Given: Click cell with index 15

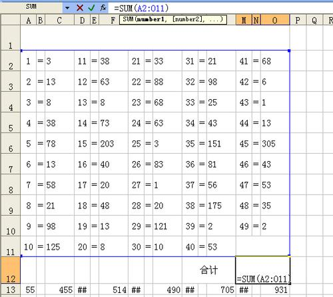Looking at the screenshot, I should coord(82,144).
